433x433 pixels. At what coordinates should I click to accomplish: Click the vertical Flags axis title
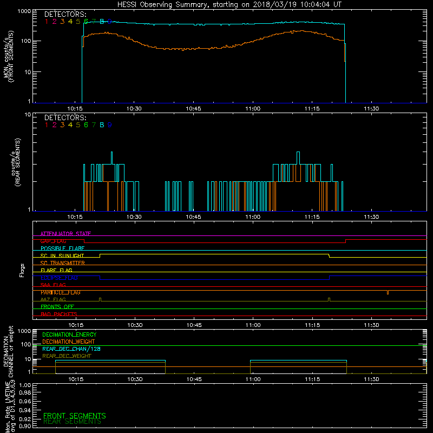(22, 270)
